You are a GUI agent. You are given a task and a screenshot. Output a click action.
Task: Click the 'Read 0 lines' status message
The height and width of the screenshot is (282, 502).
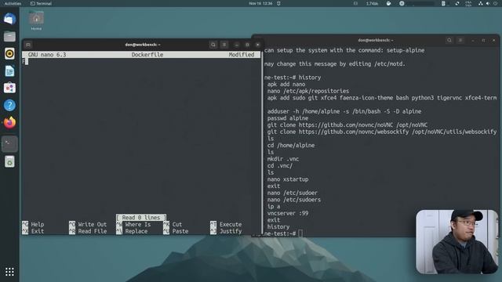tap(141, 218)
